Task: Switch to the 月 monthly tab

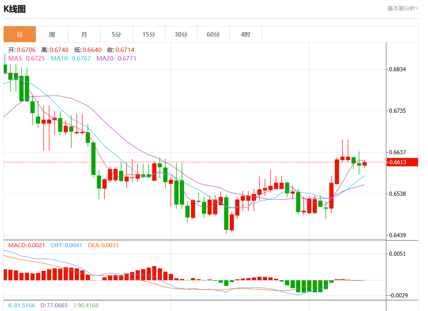Action: coord(84,34)
